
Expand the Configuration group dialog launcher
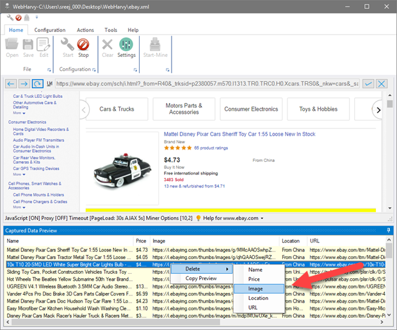click(x=94, y=69)
